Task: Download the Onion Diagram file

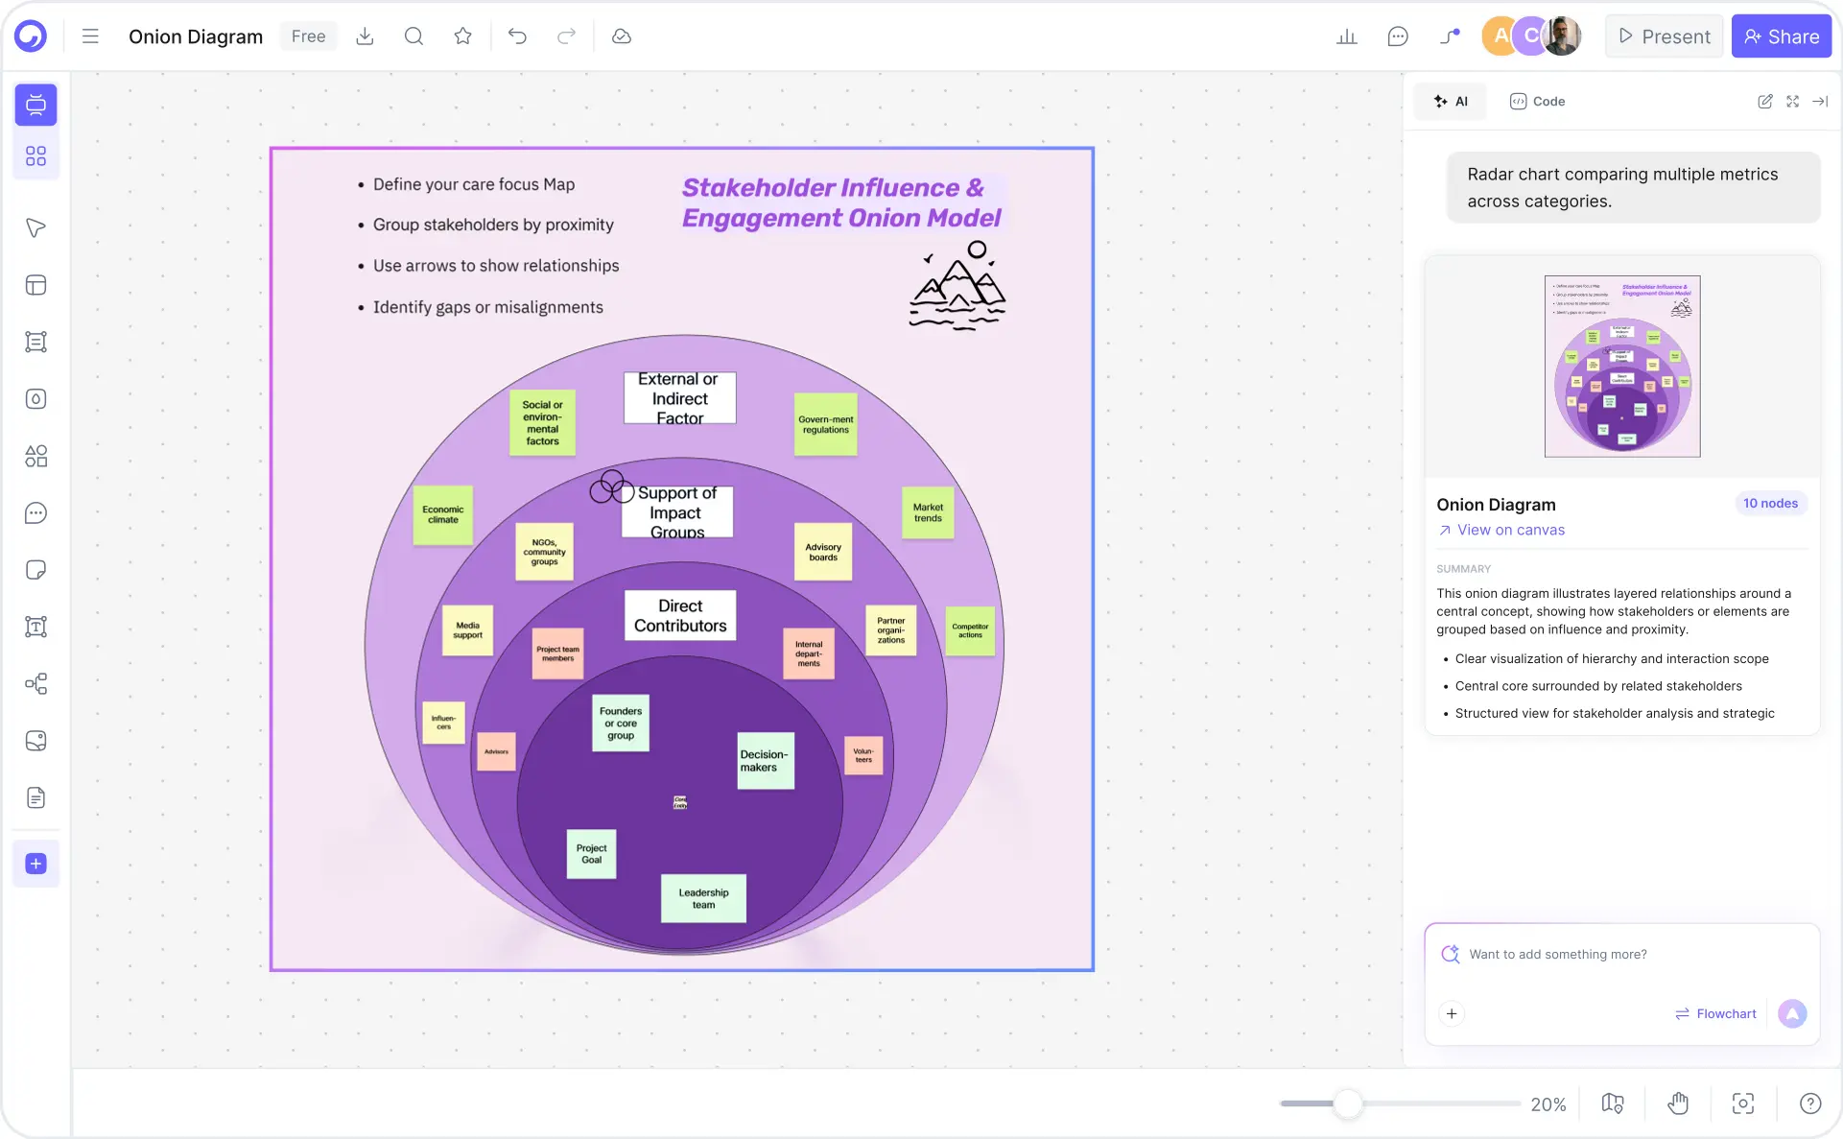Action: (365, 36)
